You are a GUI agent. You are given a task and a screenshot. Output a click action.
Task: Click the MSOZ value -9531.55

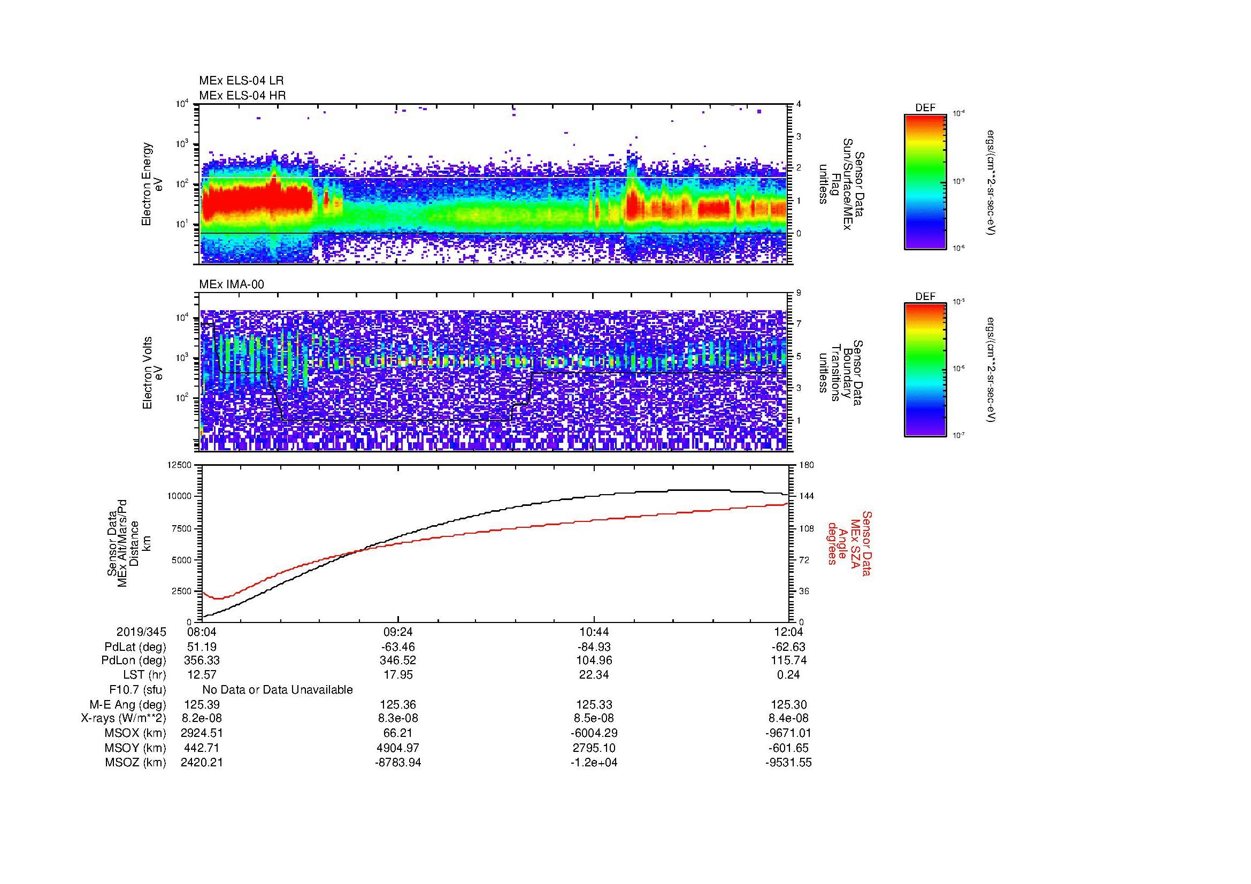[x=788, y=763]
